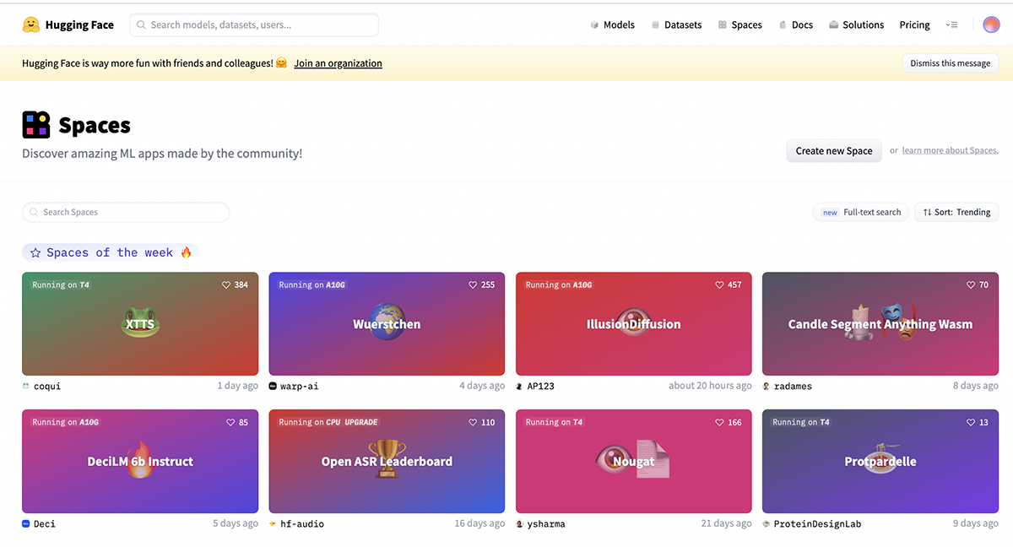Open hf-audio author profile
Viewport: 1013px width, 547px height.
point(302,524)
